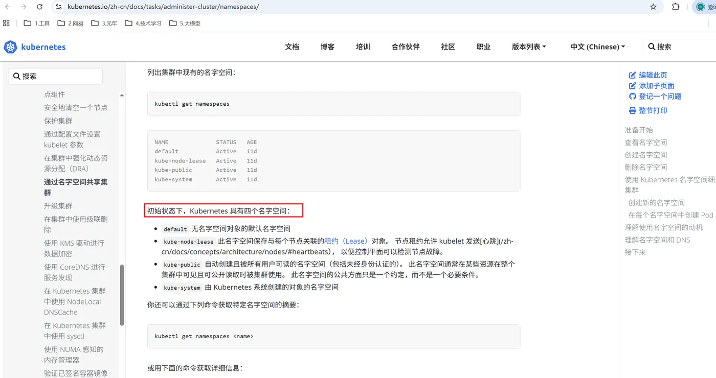Jump to 在每个名字空间中创建 Pod subsection
Viewport: 716px width, 378px height.
(x=671, y=215)
